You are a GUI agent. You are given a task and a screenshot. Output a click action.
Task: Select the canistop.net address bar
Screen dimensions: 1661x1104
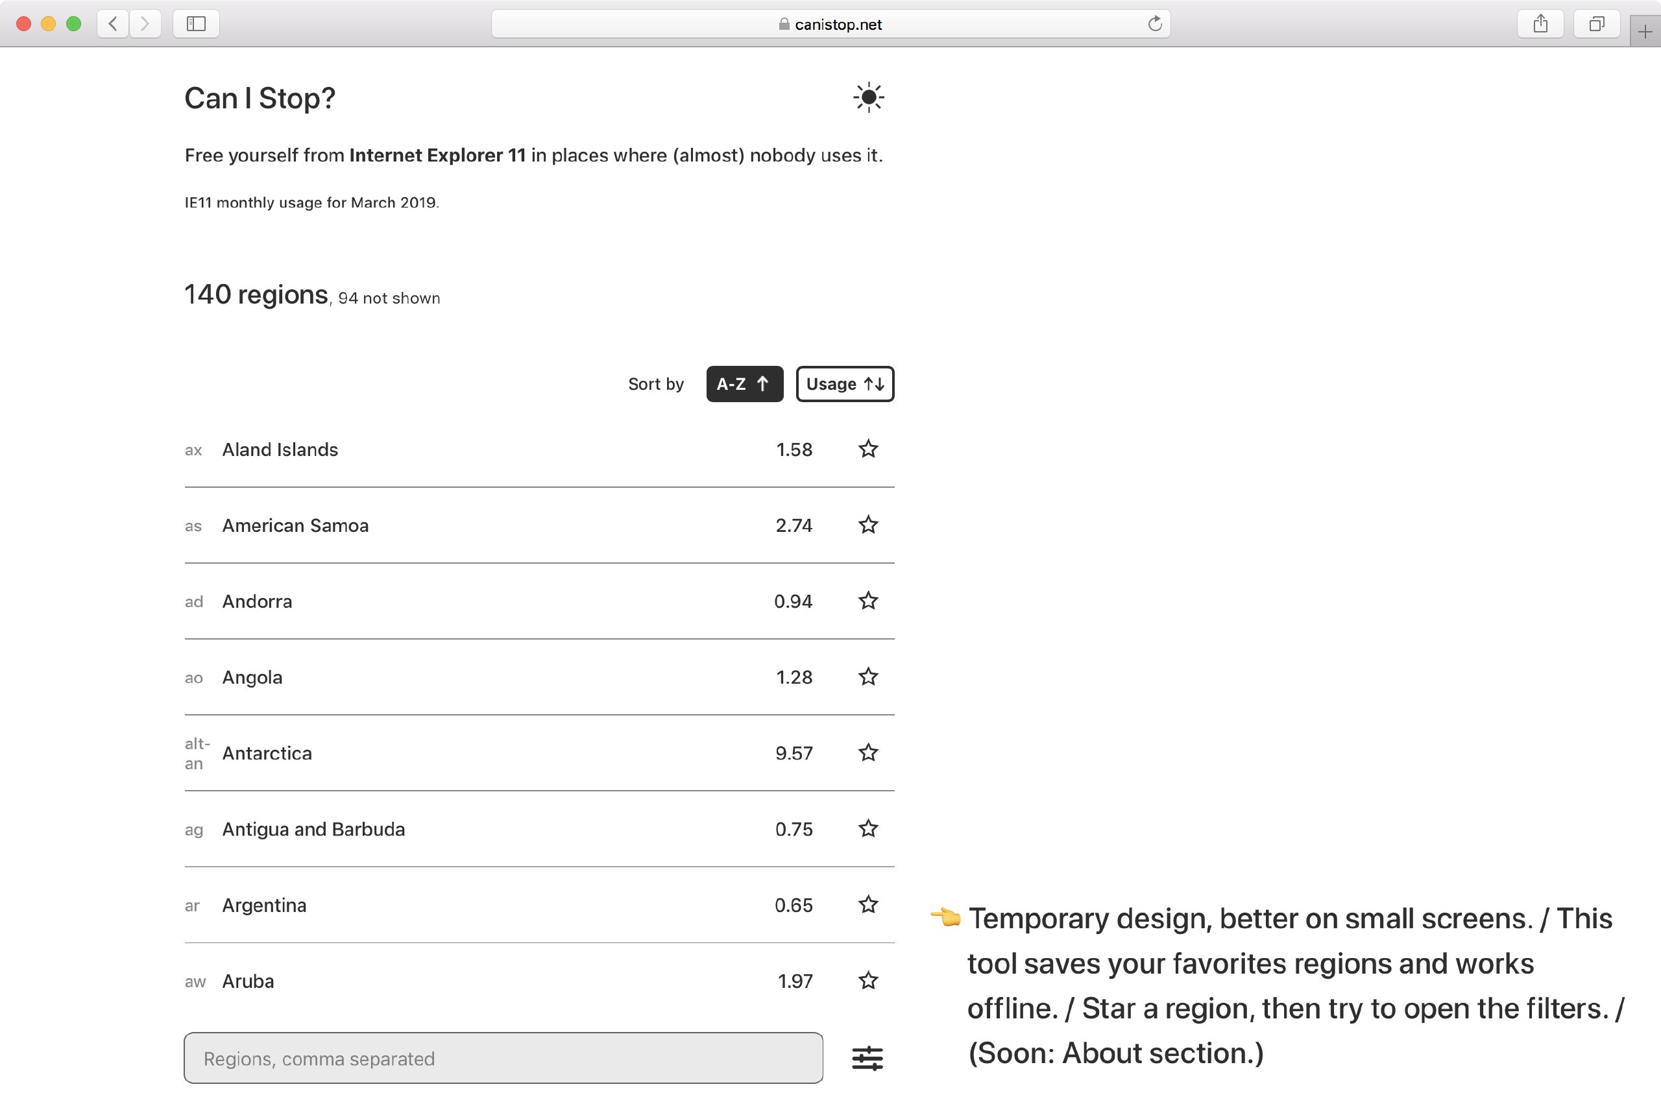coord(831,24)
